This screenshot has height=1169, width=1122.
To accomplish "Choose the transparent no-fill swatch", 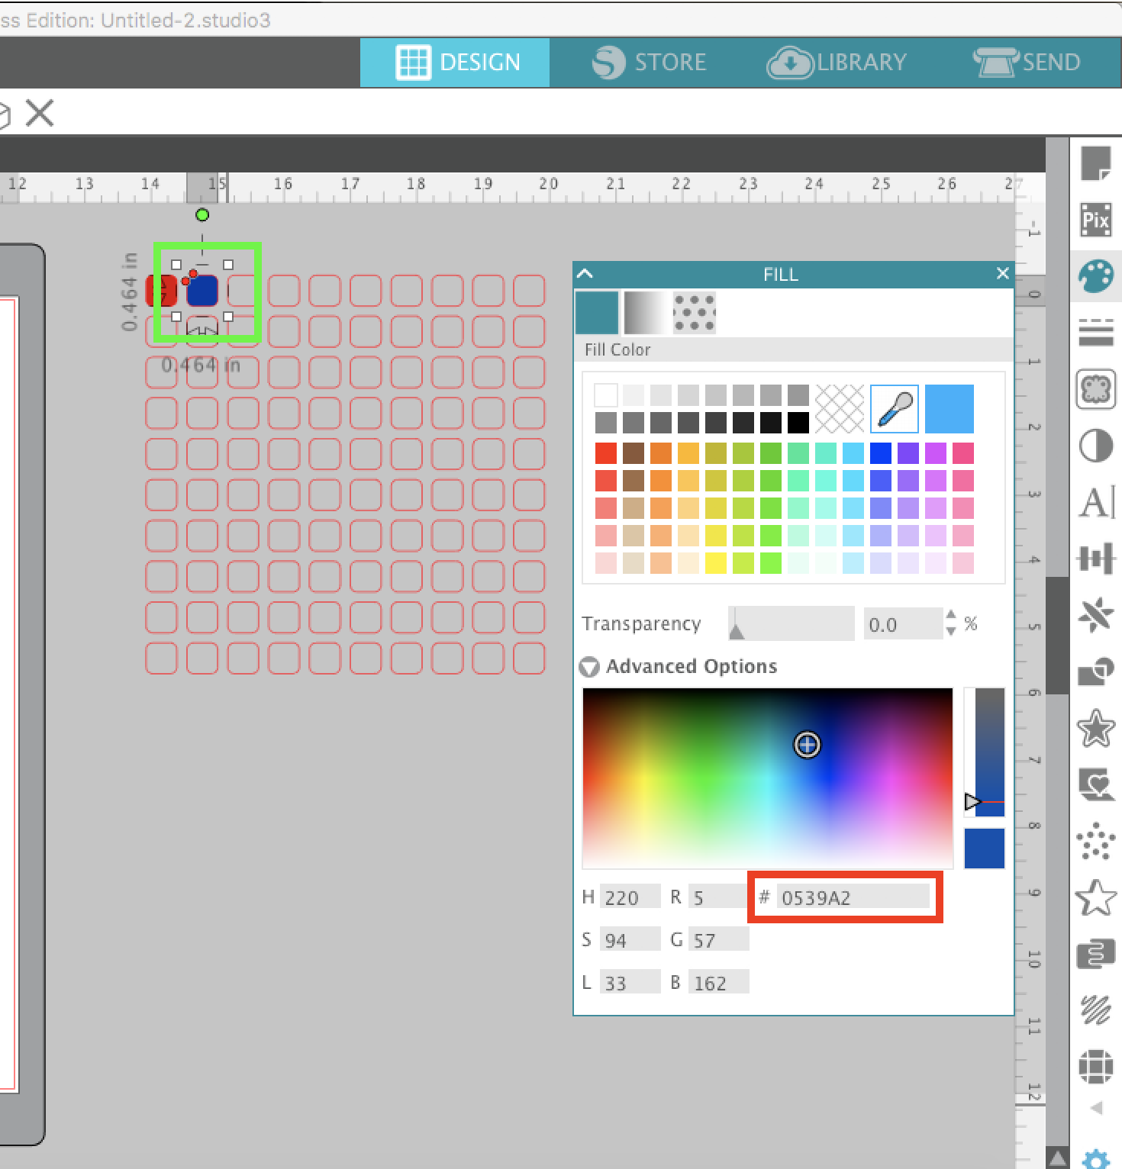I will tap(840, 409).
